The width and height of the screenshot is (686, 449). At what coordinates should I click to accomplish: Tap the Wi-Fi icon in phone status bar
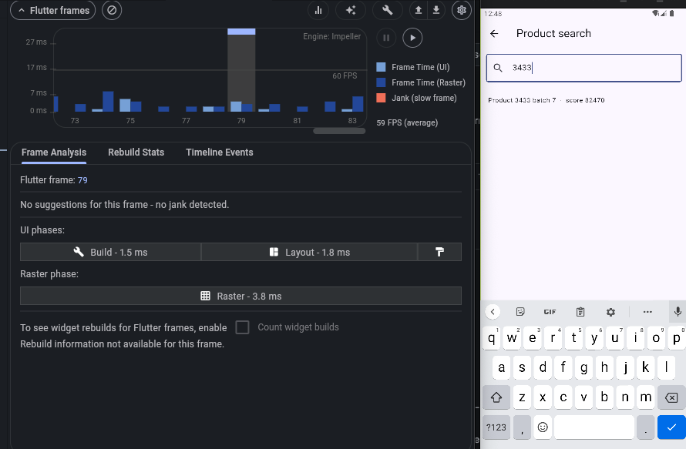coord(655,14)
